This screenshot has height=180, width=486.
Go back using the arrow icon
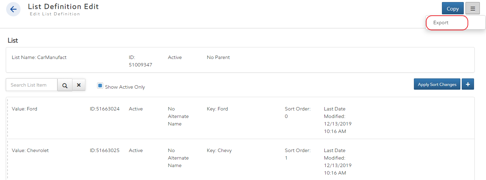coord(13,9)
